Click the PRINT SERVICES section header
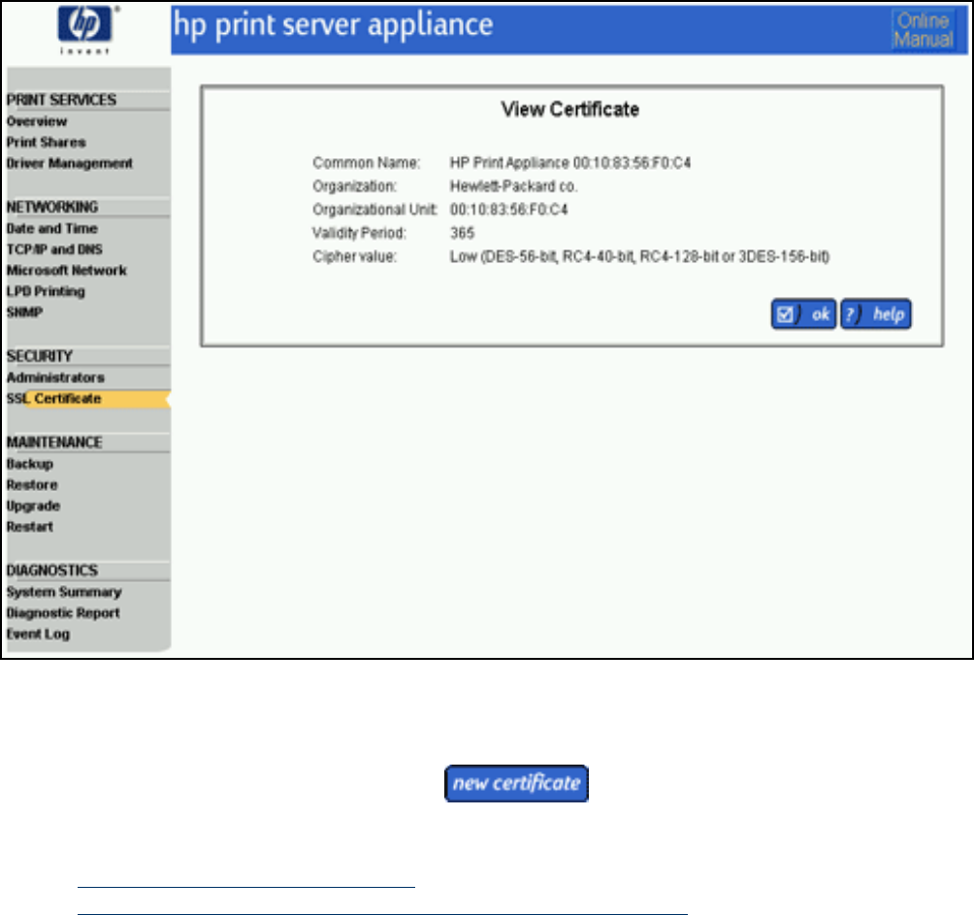The image size is (974, 915). coord(61,100)
